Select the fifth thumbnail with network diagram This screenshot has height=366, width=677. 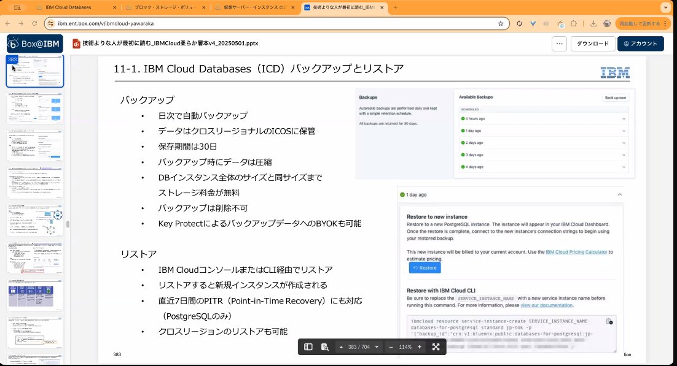(x=35, y=220)
